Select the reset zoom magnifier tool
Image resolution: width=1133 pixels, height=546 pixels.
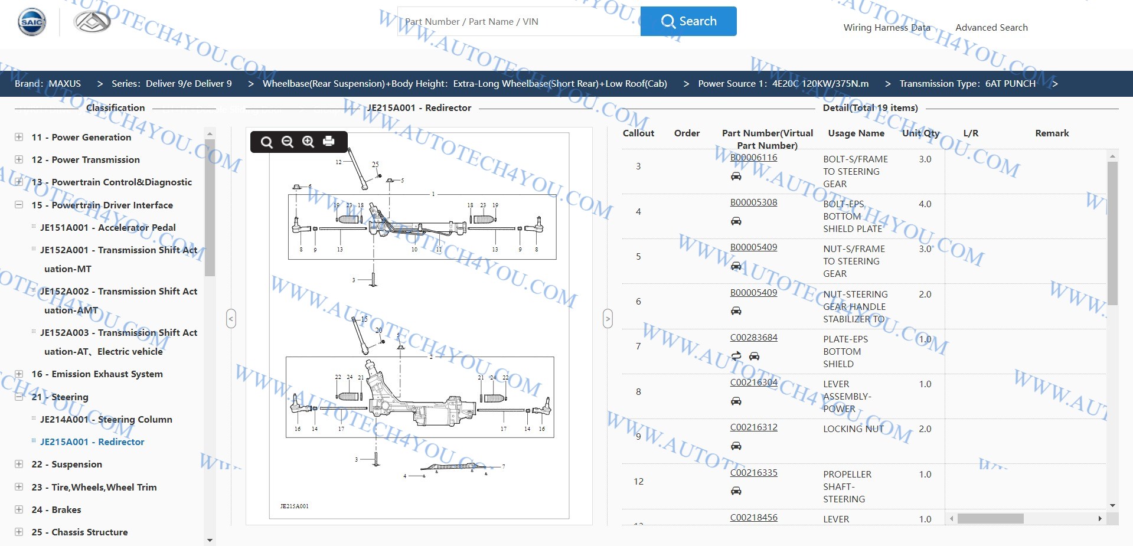pyautogui.click(x=267, y=142)
